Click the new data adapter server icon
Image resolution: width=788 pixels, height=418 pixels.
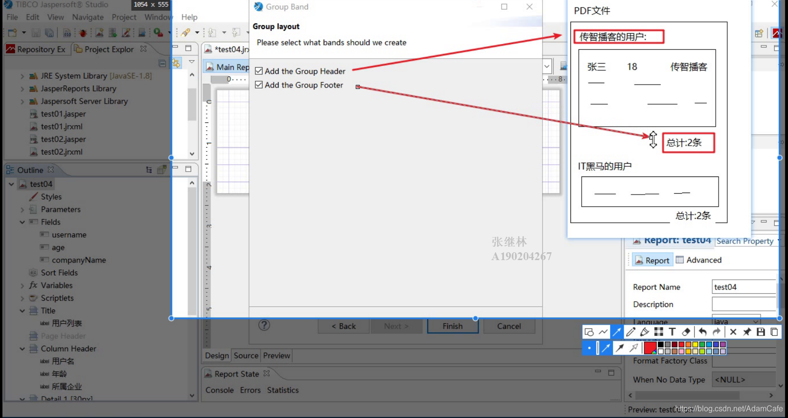[x=112, y=33]
